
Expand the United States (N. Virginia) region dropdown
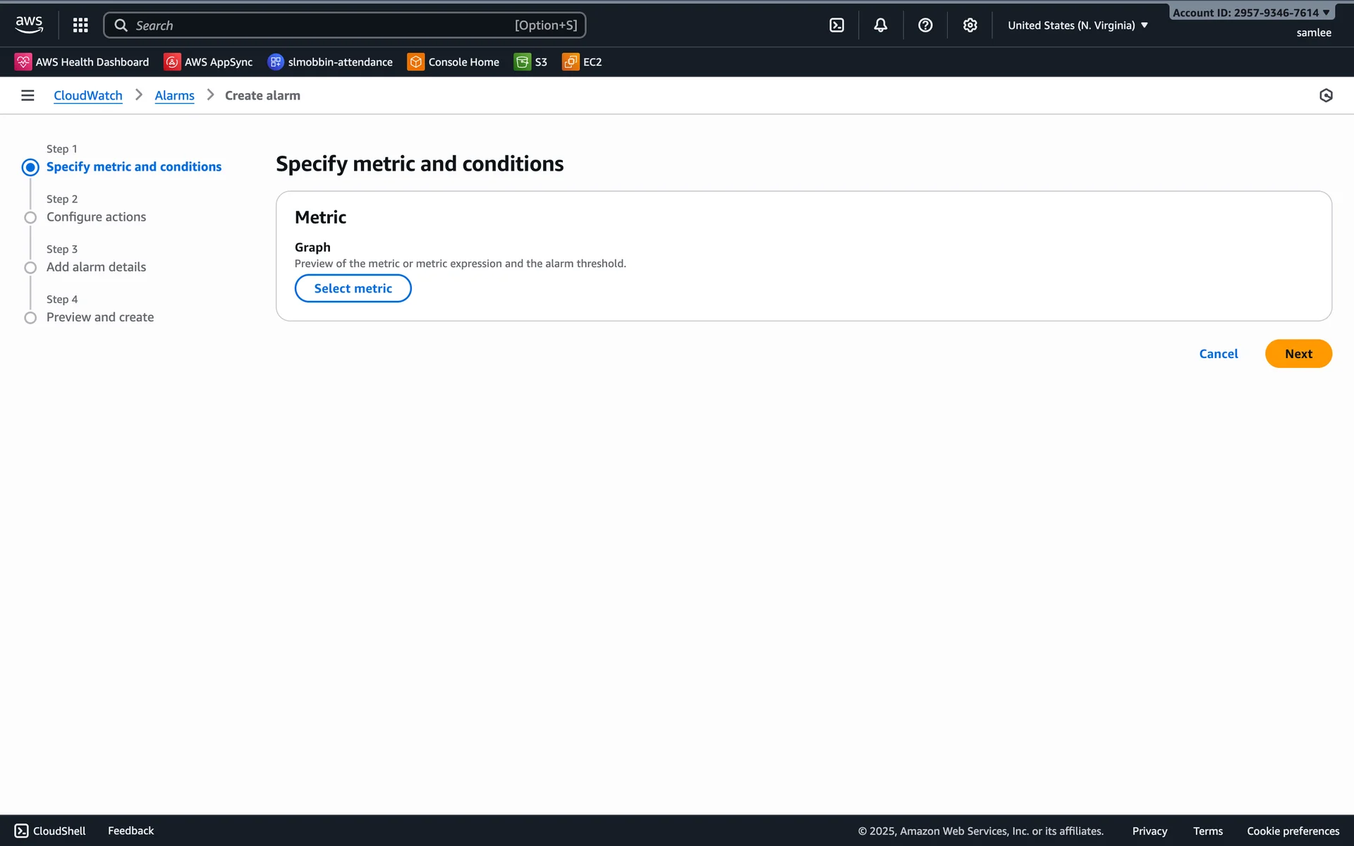point(1078,25)
